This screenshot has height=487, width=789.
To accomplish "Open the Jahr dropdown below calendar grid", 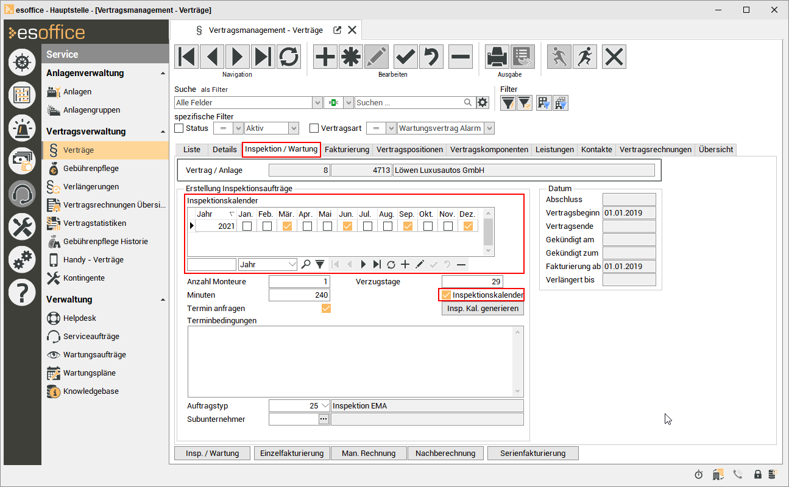I will click(x=292, y=264).
